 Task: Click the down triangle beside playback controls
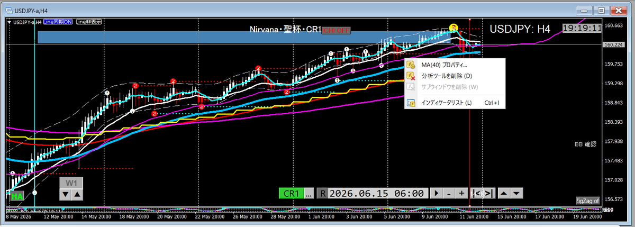tap(517, 193)
